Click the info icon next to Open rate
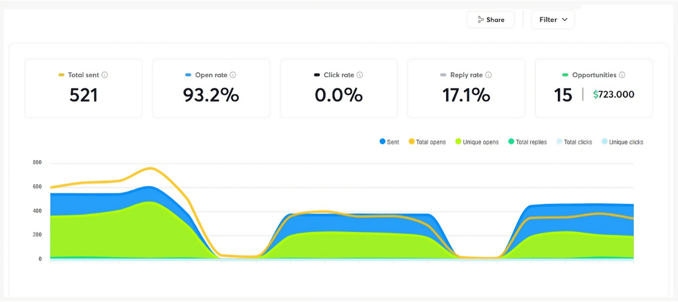Viewport: 678px width, 302px height. (233, 75)
